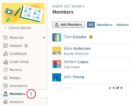Viewport: 132px width, 106px height.
Task: Click Herbert Lopez's avatar thumbnail
Action: [57, 64]
